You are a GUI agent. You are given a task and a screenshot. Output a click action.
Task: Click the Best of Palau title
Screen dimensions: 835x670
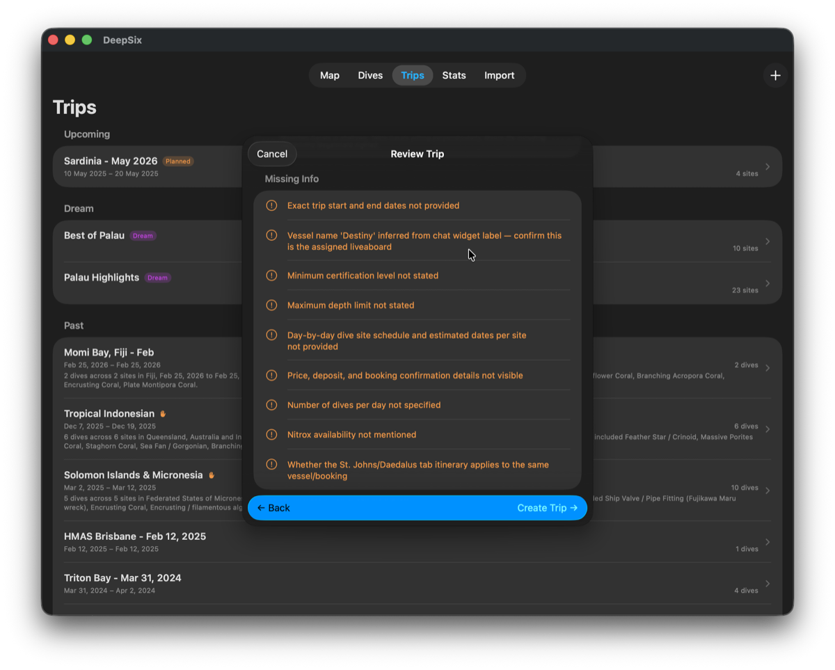pyautogui.click(x=94, y=235)
